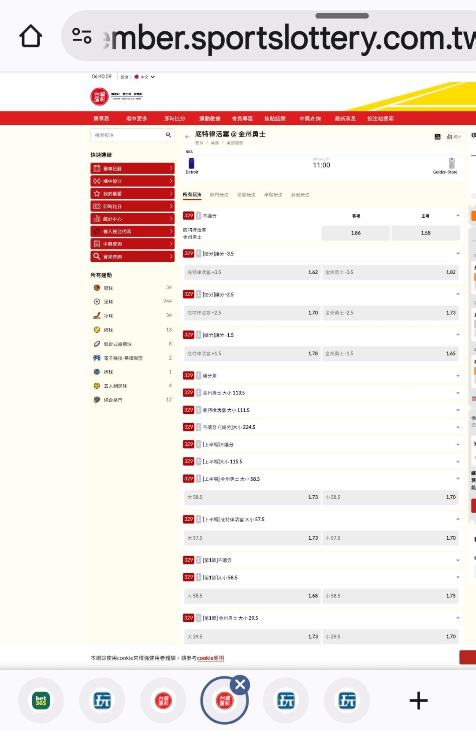Select 網球 tennis in sports list
Screen dimensions: 476x731
click(x=132, y=330)
